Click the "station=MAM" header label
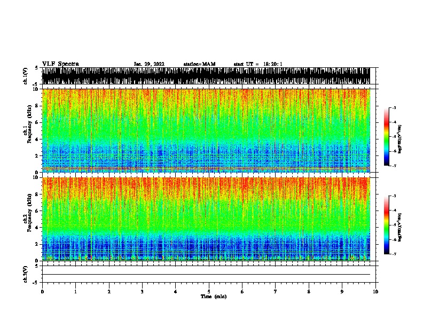Viewport: 423px width, 327px height. 200,64
